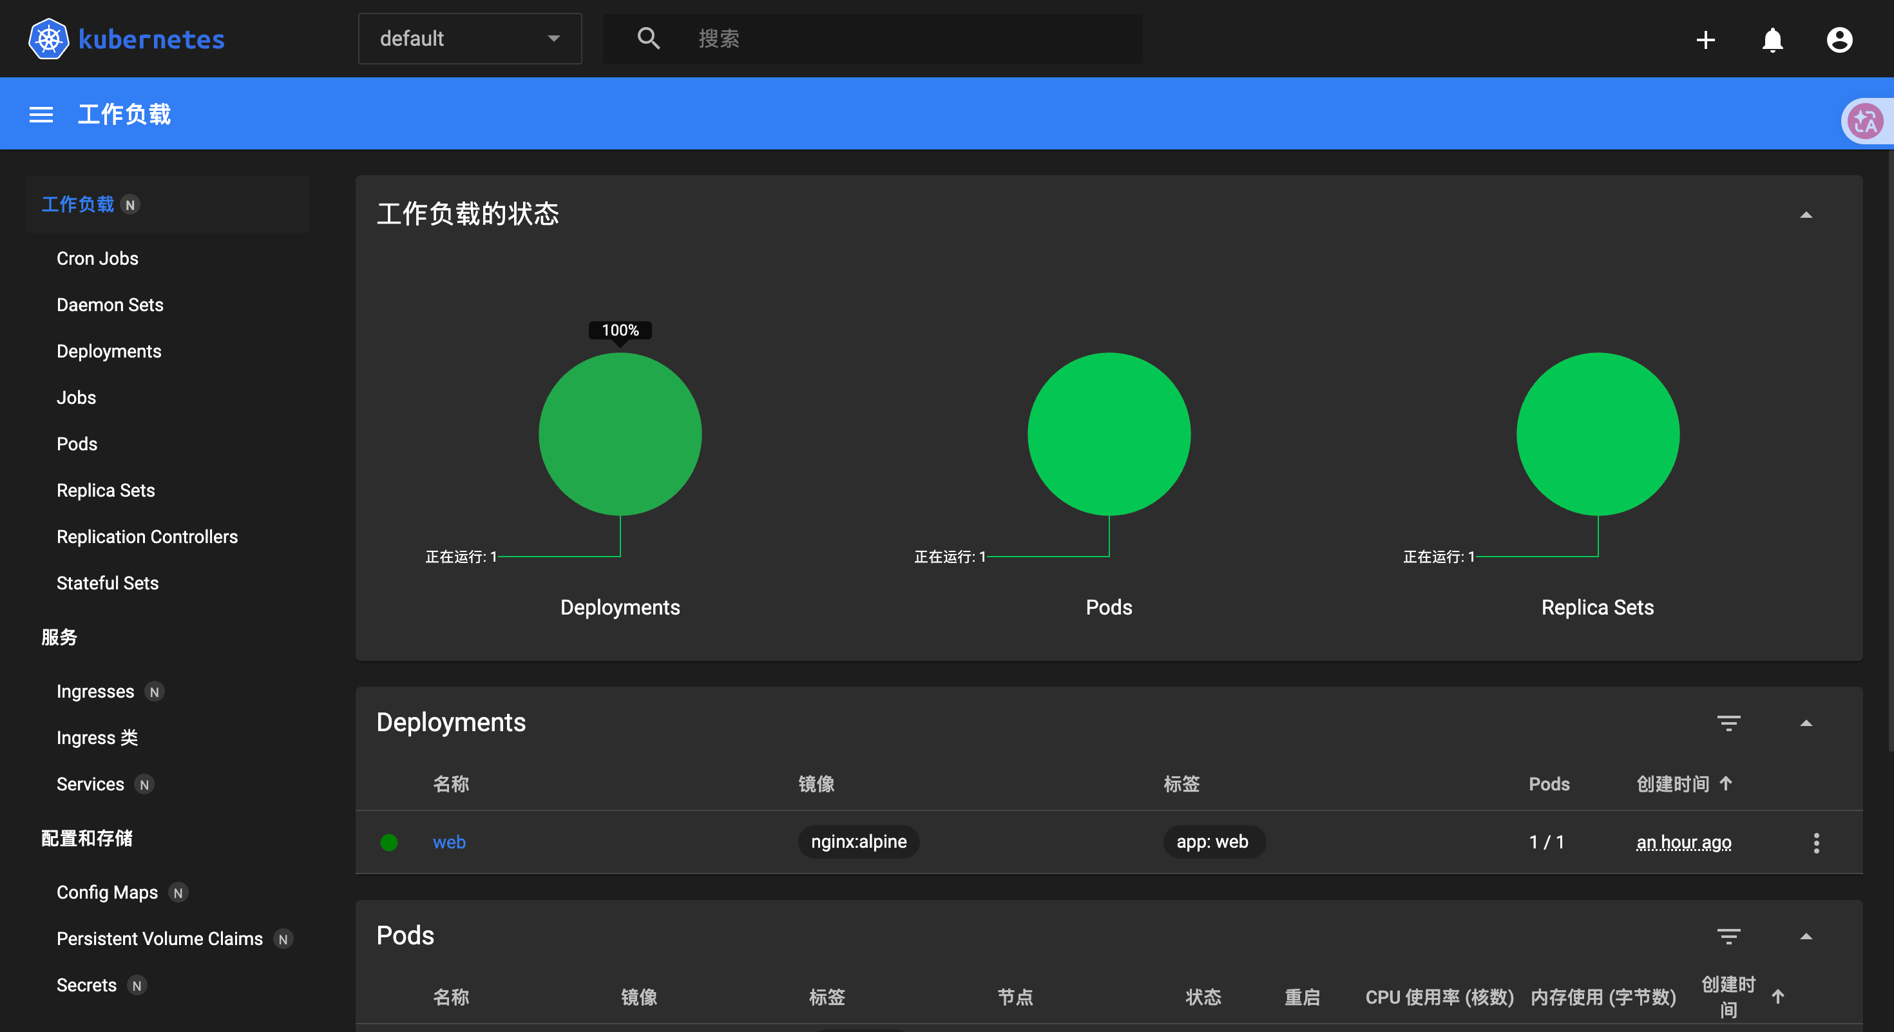The image size is (1894, 1032).
Task: Click the 镜像 column header in Deployments
Action: pos(816,784)
